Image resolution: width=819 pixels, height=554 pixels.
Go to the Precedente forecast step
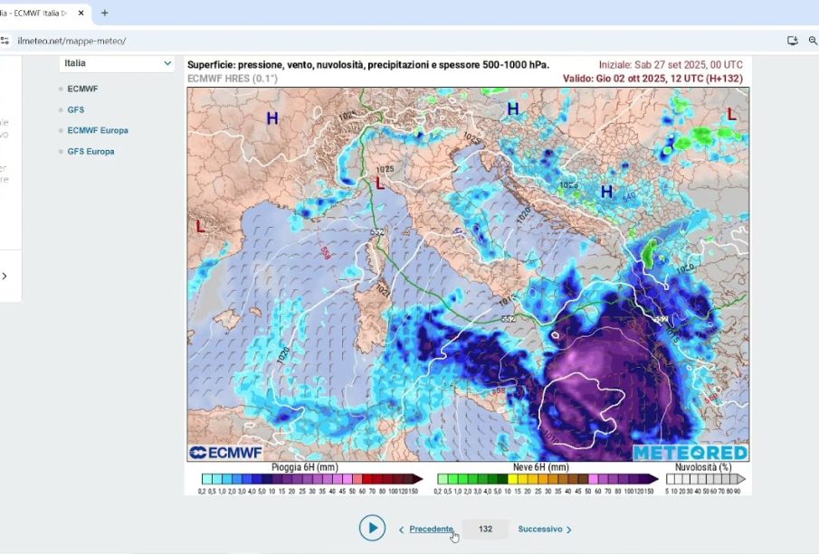point(431,530)
